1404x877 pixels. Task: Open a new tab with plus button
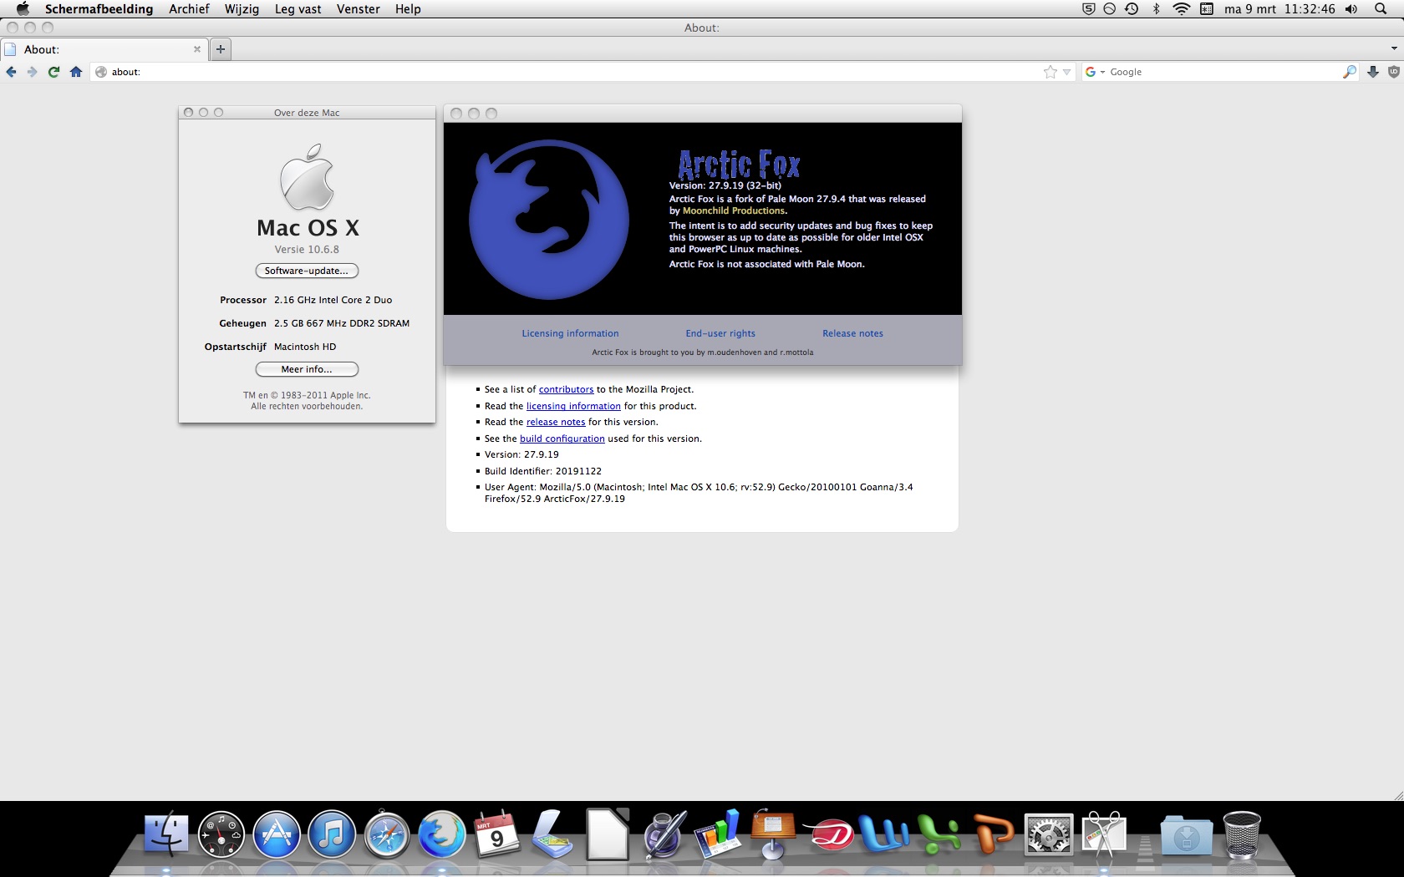click(x=221, y=49)
